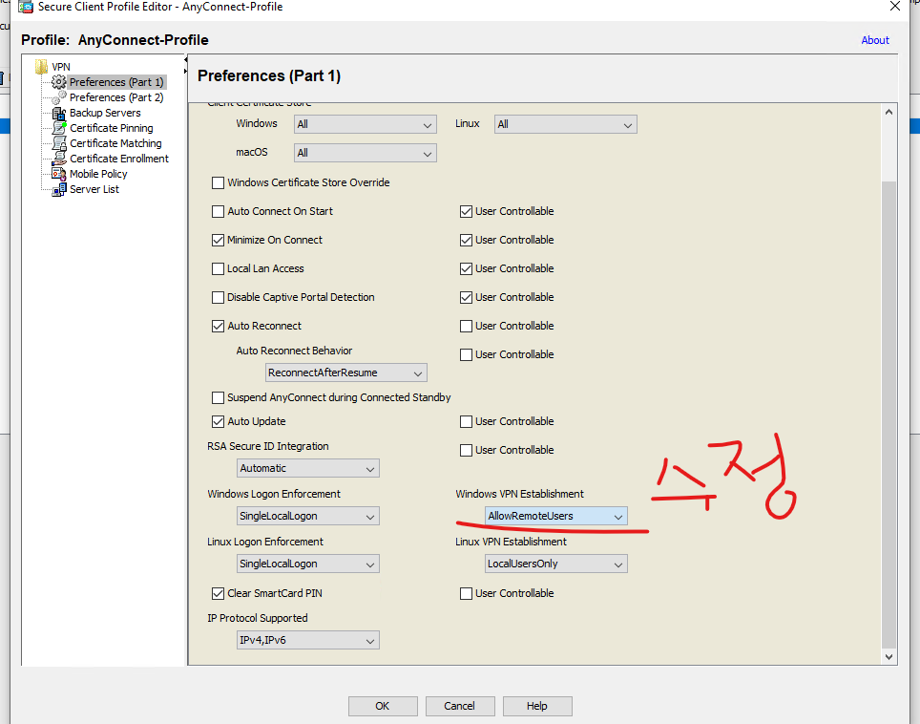Enable Windows Certificate Store Override checkbox
This screenshot has width=920, height=724.
[218, 182]
